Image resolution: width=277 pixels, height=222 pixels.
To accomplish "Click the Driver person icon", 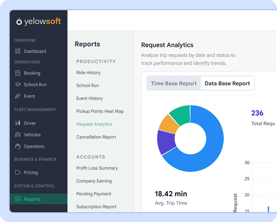I will click(x=18, y=123).
